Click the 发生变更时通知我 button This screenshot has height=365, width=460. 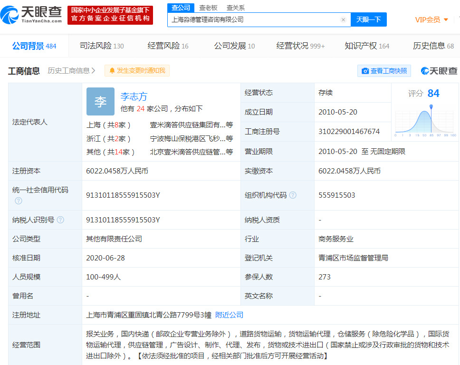tap(137, 71)
